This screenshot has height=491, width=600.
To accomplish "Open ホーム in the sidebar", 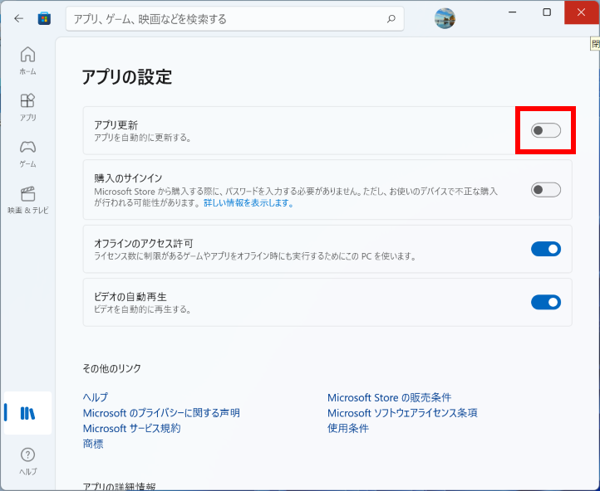I will [28, 61].
